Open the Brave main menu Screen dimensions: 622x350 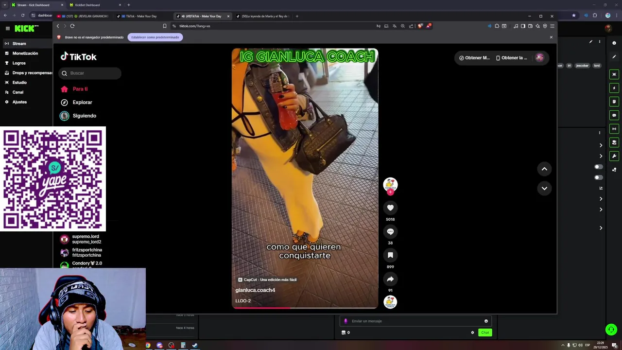pos(552,26)
